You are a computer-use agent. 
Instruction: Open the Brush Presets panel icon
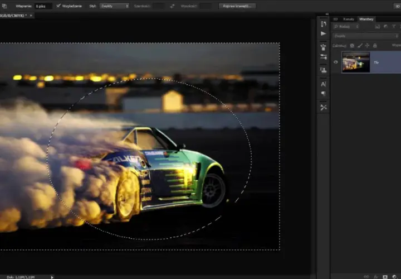tap(324, 47)
